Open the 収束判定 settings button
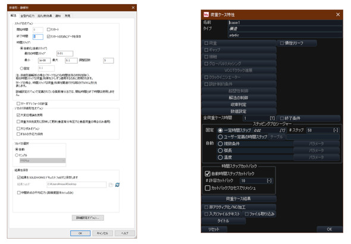 (239, 105)
